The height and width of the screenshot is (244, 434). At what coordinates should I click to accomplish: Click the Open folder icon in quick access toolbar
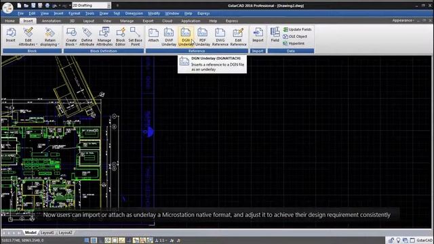point(26,5)
